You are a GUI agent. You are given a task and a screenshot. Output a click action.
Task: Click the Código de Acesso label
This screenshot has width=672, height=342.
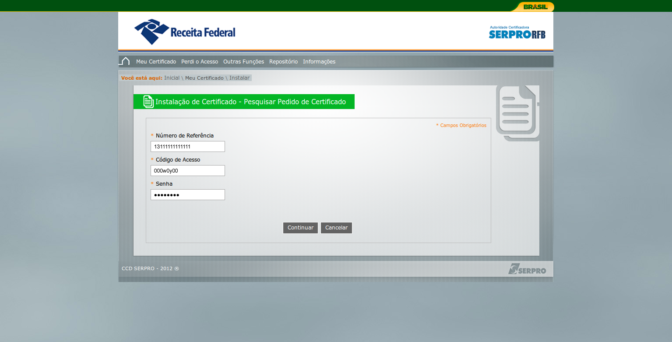pos(178,160)
